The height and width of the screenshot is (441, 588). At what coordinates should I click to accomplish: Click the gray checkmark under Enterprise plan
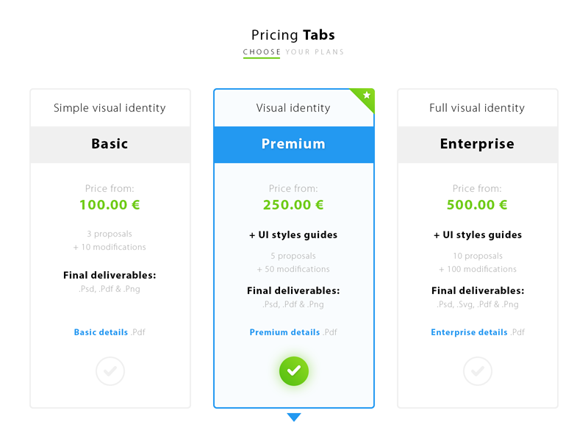(x=478, y=371)
